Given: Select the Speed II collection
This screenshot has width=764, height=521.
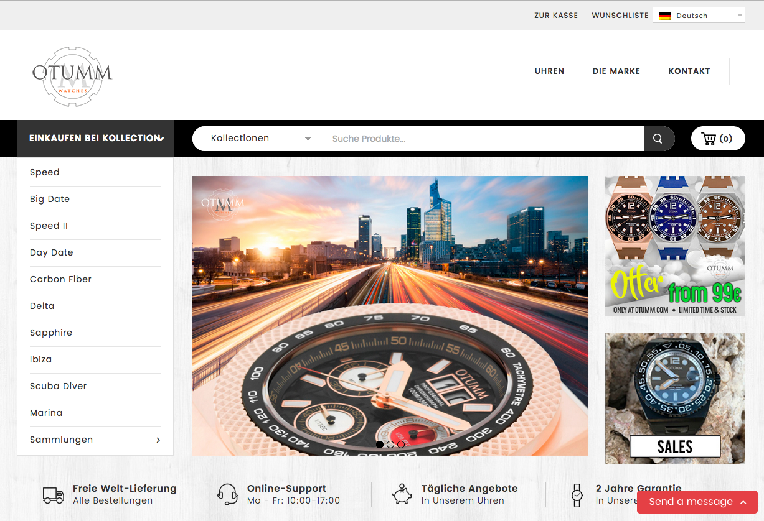Looking at the screenshot, I should [49, 226].
